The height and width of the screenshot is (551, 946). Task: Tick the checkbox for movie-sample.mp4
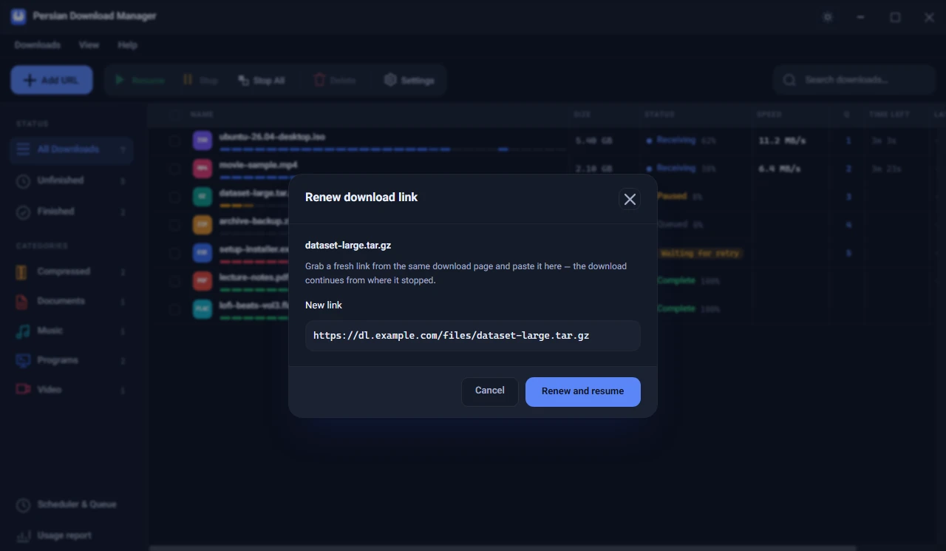[x=174, y=169]
